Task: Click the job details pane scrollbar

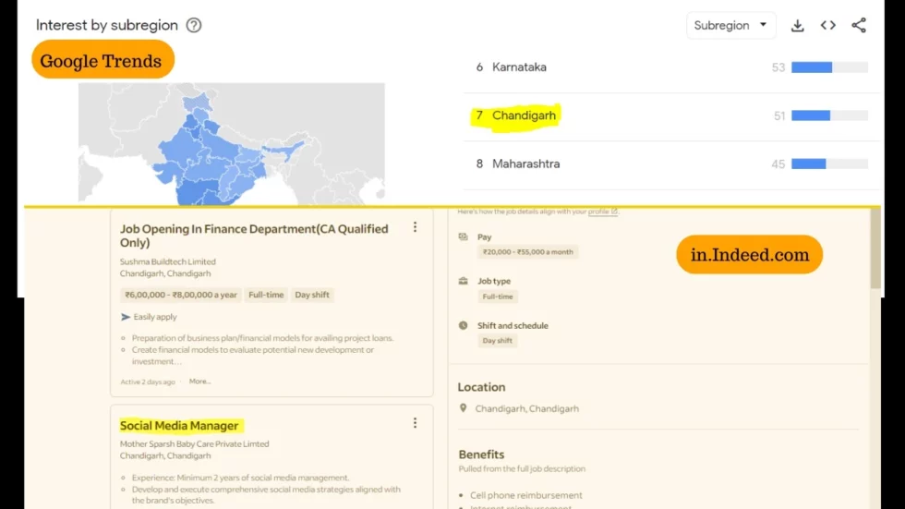Action: [875, 248]
